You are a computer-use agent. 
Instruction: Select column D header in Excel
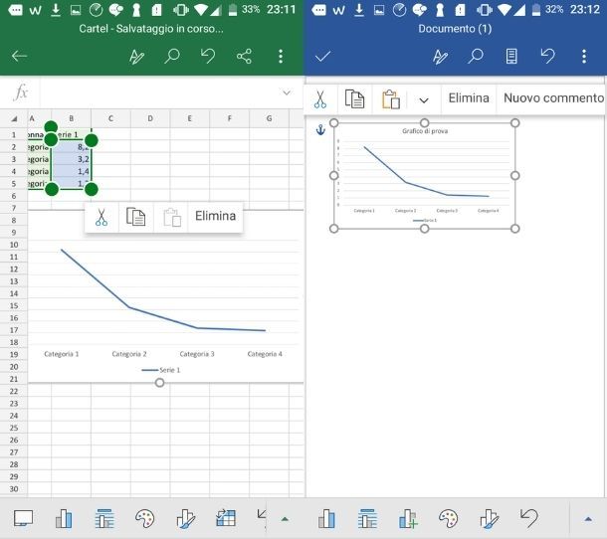150,118
